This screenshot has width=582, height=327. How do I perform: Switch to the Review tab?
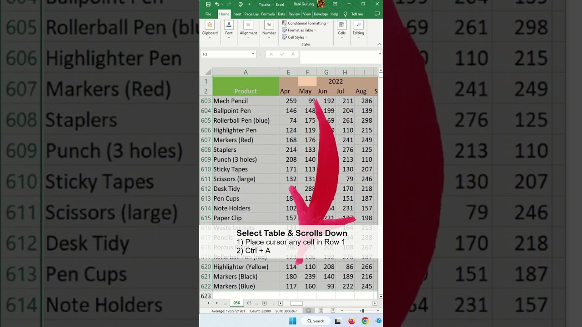(x=294, y=14)
